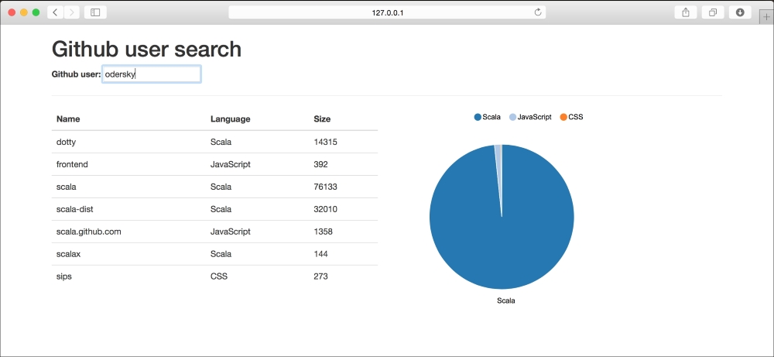Show all tabs overview icon

[713, 12]
